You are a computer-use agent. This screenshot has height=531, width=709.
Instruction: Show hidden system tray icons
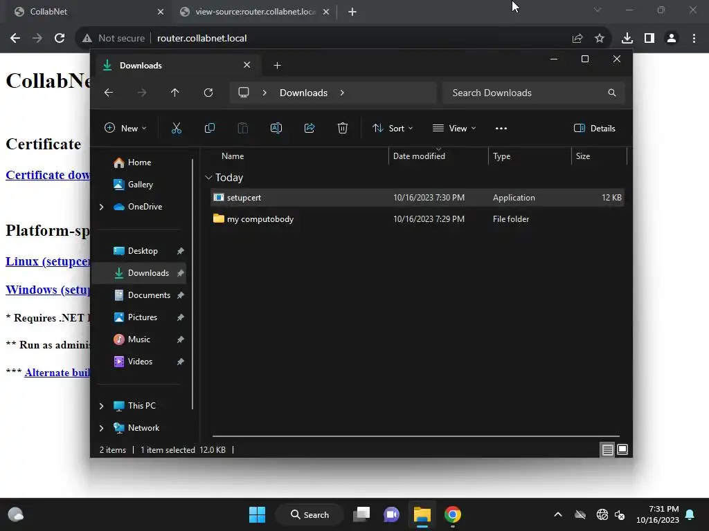coord(558,514)
